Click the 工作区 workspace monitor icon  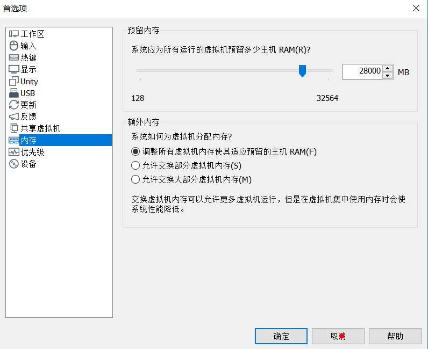point(13,34)
